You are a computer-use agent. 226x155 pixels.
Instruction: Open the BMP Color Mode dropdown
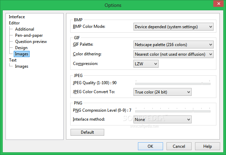[173, 27]
